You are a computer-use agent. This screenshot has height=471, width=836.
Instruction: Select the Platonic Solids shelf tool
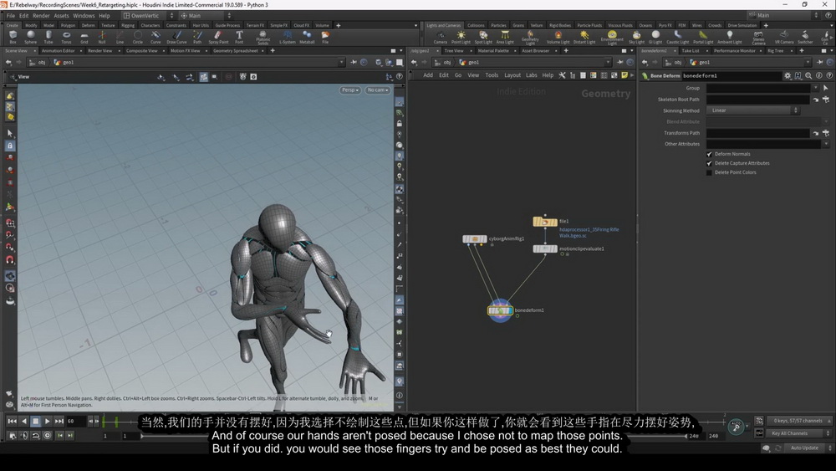263,38
